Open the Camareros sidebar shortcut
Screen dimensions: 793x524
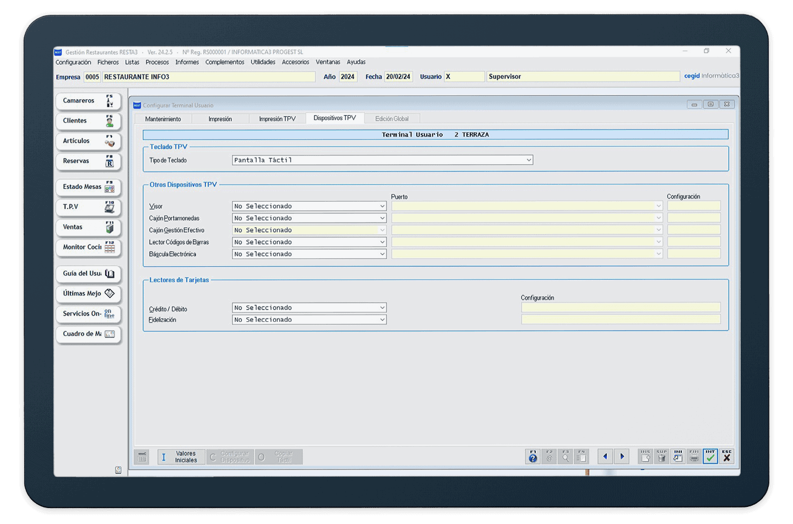(x=88, y=101)
